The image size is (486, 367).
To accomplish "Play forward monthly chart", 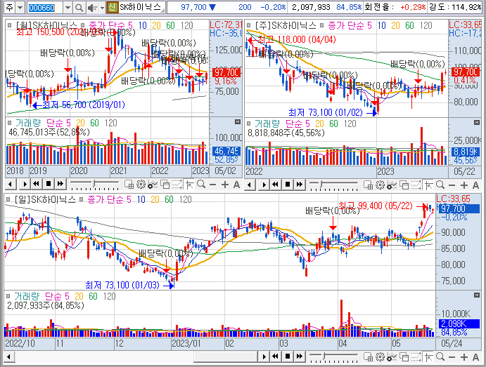I will point(25,185).
